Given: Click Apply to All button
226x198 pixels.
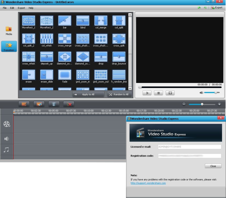Looking at the screenshot, I should click(88, 94).
